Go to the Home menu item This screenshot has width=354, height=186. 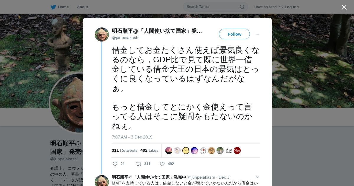point(63,7)
